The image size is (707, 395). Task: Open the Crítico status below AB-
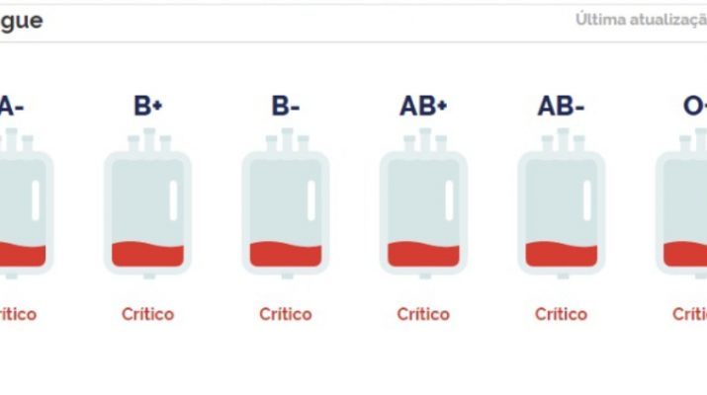click(561, 314)
